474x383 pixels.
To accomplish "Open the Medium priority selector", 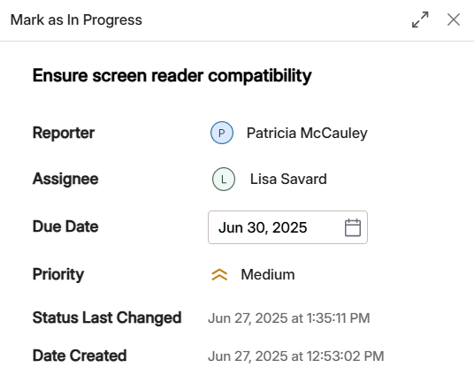I will (x=253, y=274).
